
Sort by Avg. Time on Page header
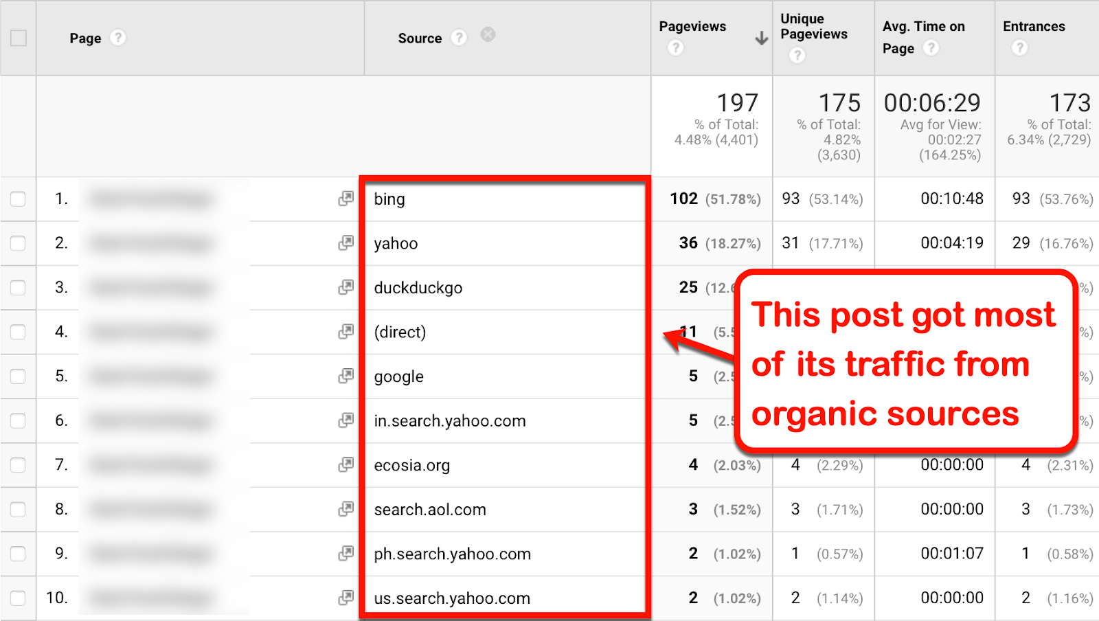[x=924, y=37]
